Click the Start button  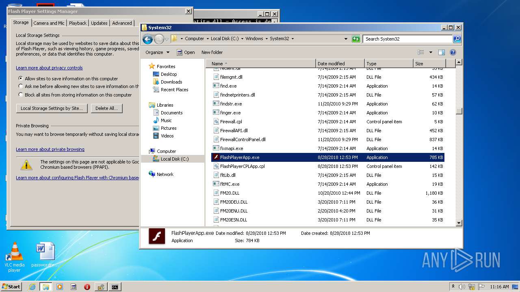pyautogui.click(x=11, y=287)
